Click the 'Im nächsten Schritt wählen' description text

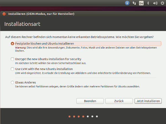point(51,63)
